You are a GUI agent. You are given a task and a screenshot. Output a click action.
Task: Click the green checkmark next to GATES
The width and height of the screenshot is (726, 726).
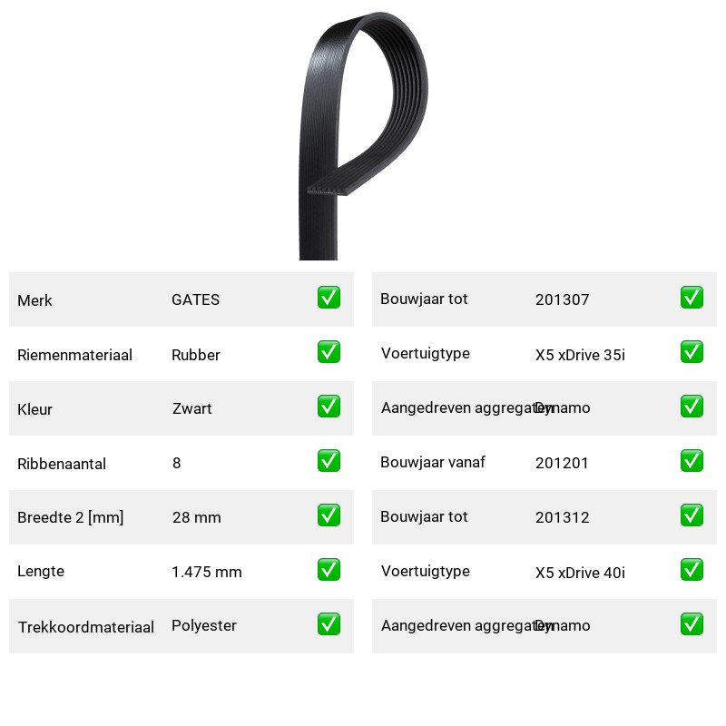tap(329, 298)
